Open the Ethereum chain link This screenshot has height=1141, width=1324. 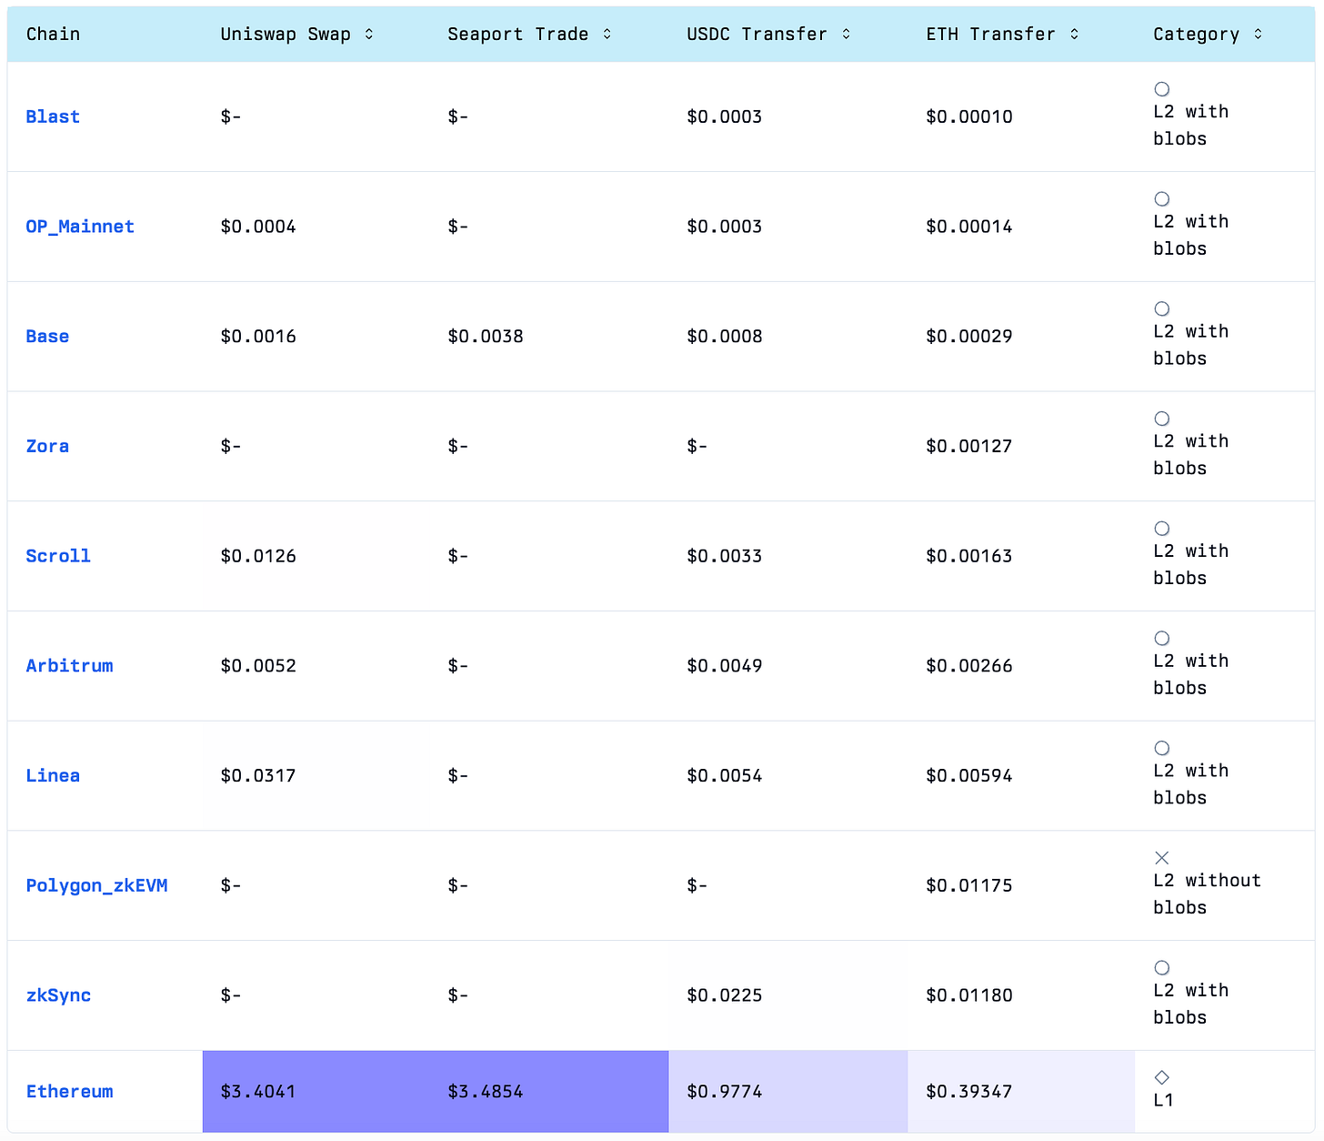(69, 1092)
